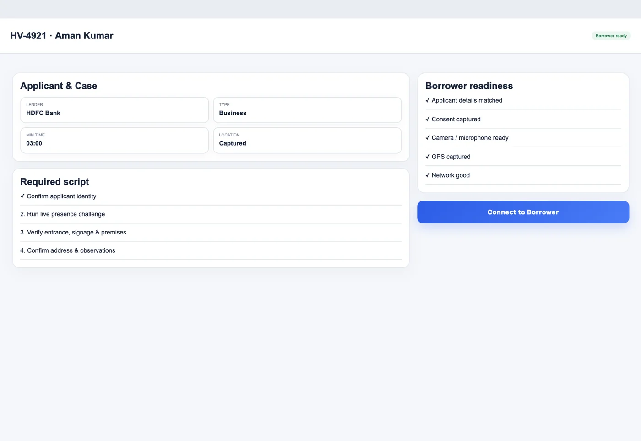Click the Borrower ready status badge
The width and height of the screenshot is (641, 441).
tap(611, 36)
